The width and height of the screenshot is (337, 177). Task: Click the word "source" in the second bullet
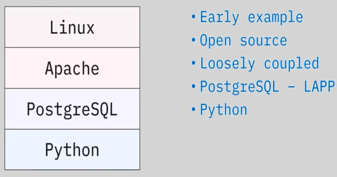(x=263, y=41)
